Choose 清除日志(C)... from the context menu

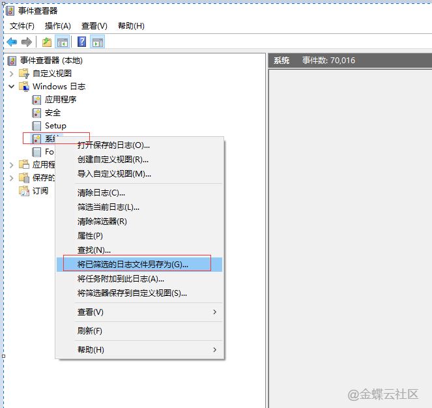[101, 193]
